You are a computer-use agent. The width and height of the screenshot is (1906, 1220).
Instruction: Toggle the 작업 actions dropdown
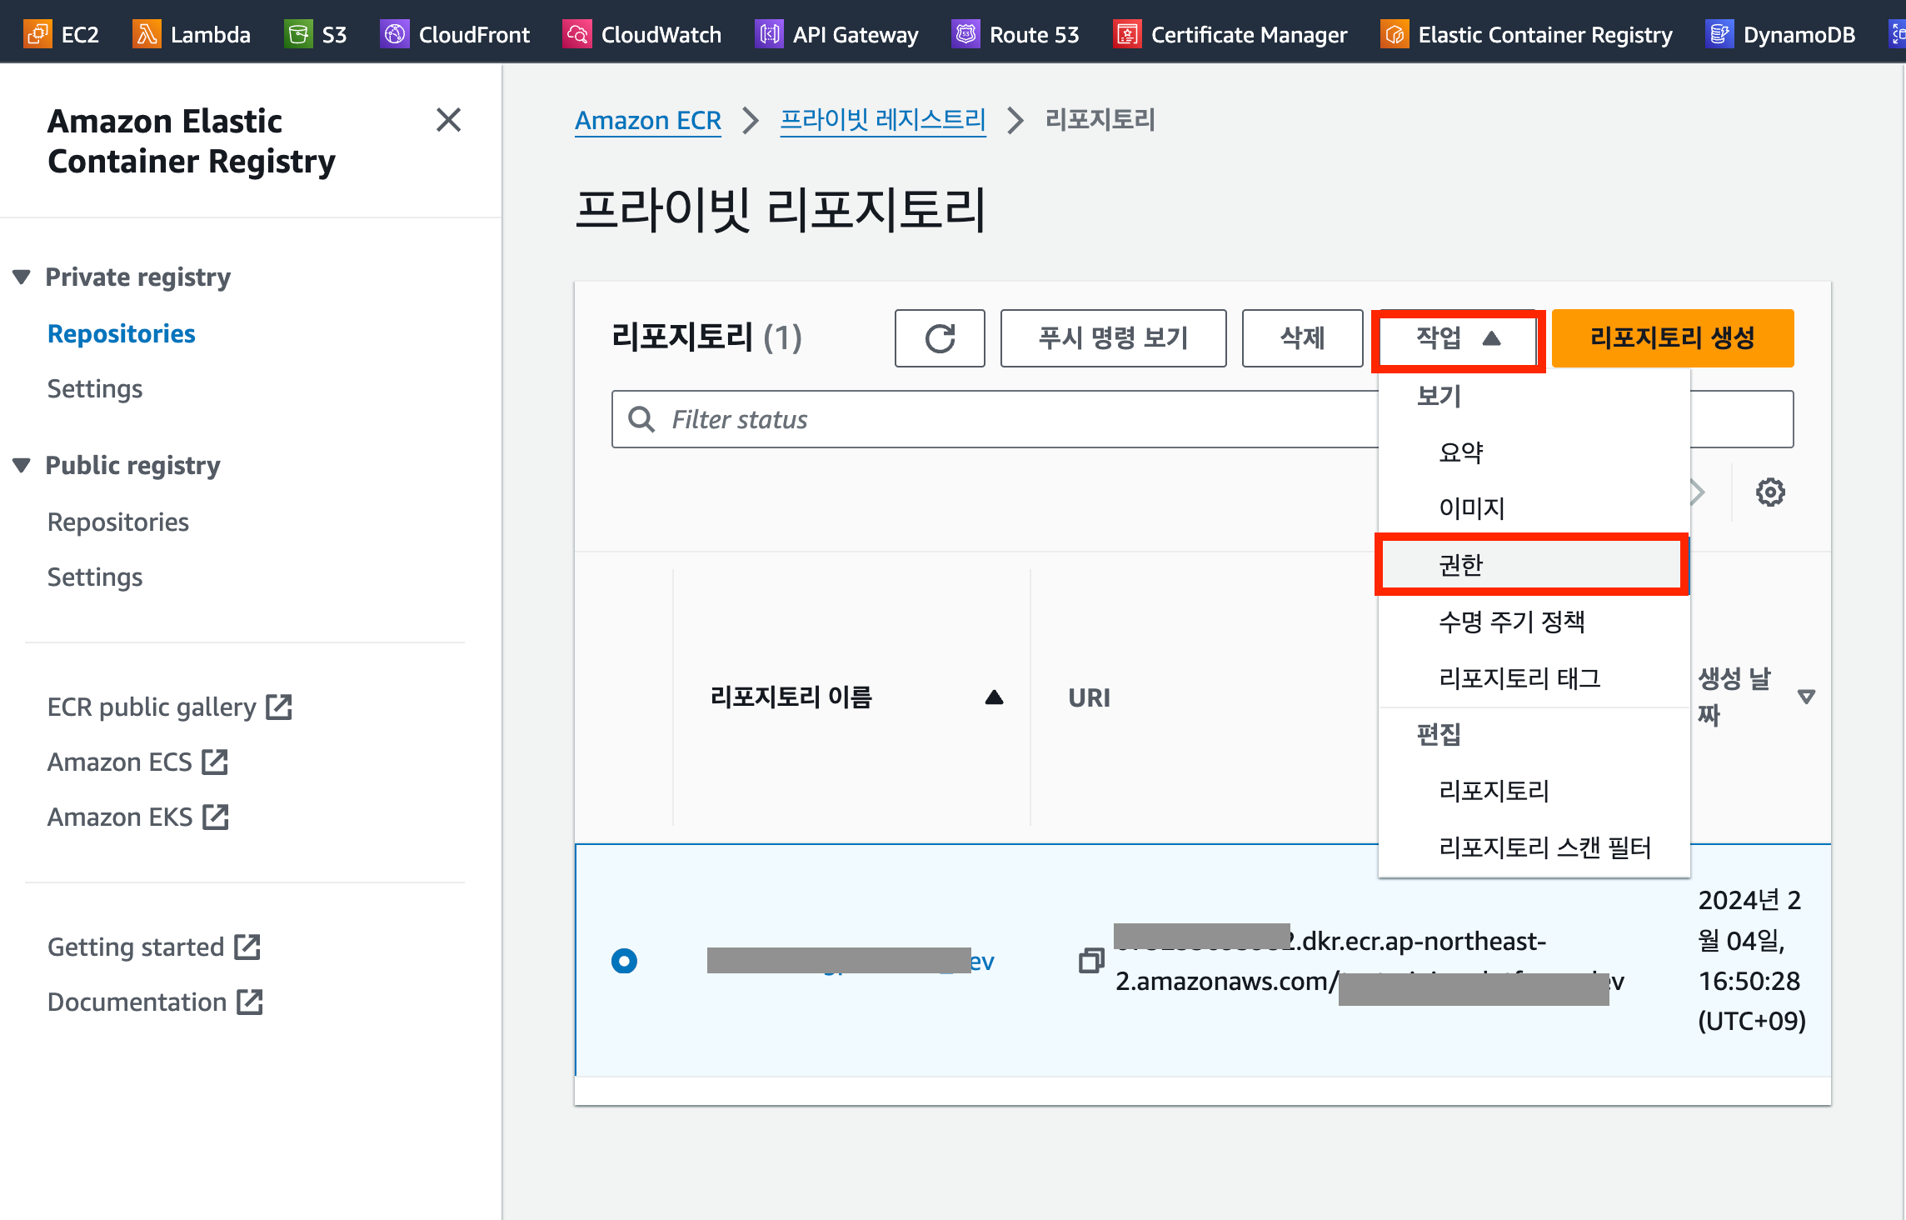(1458, 338)
